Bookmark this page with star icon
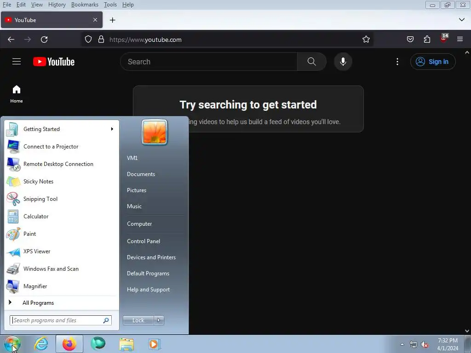This screenshot has height=353, width=471. [366, 40]
